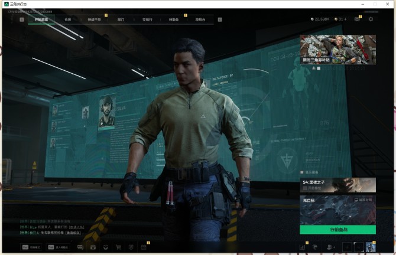
Task: Open the friends list people icon
Action: click(x=330, y=247)
